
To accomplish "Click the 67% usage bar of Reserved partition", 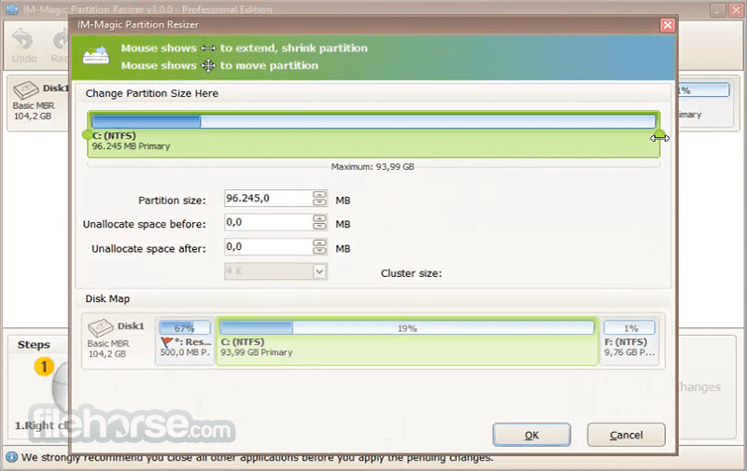I will 185,327.
